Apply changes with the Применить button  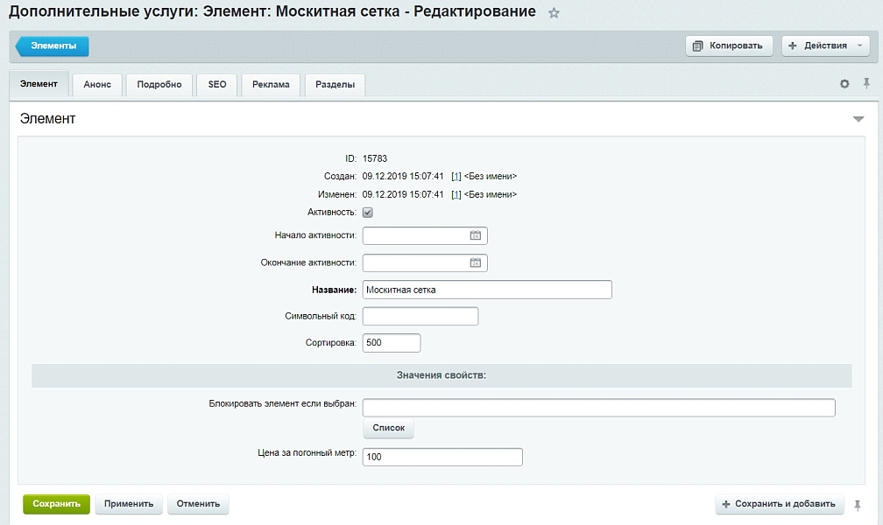pyautogui.click(x=129, y=504)
